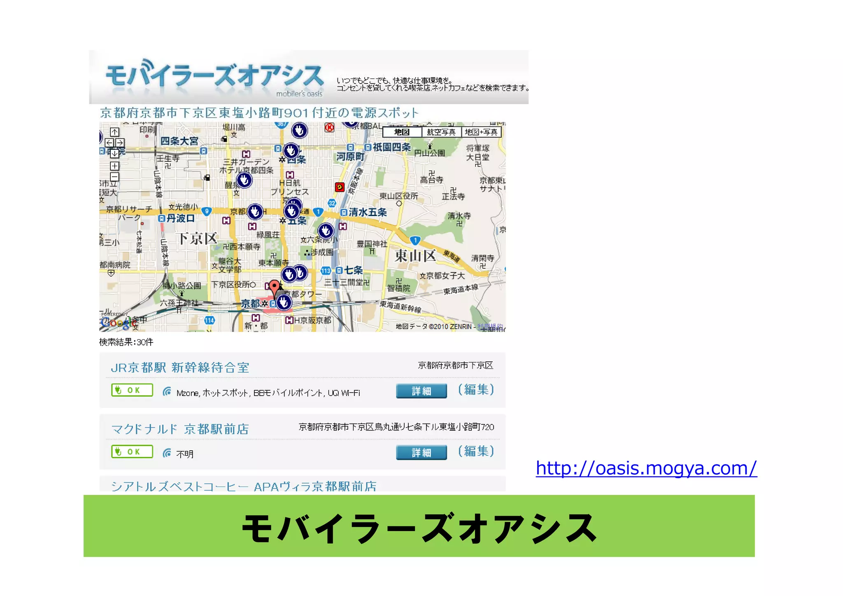Click the OK power badge for マクドナルド
This screenshot has width=843, height=596.
(x=132, y=452)
